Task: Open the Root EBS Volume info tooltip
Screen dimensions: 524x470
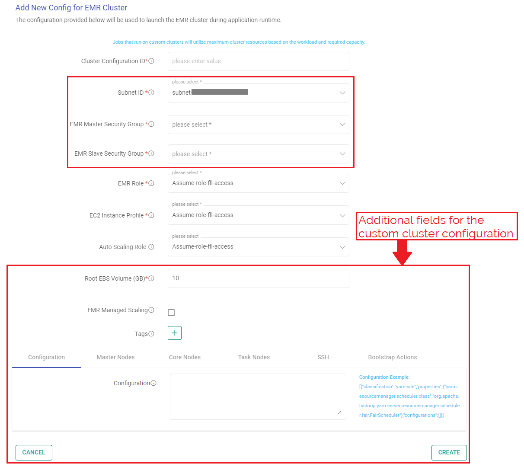Action: point(152,278)
